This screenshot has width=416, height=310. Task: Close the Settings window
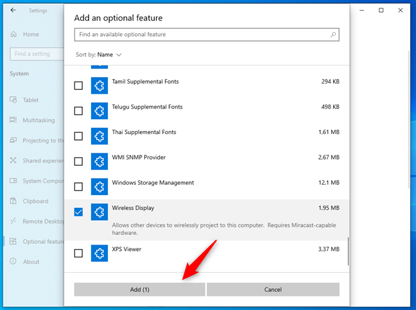[401, 10]
